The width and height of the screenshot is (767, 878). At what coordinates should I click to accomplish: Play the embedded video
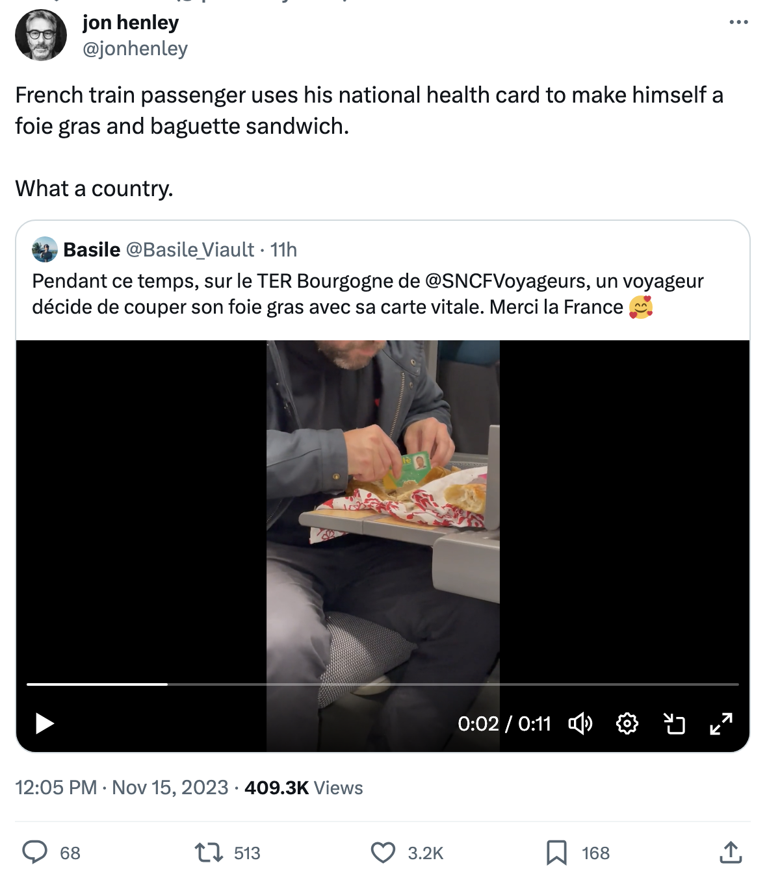(x=44, y=723)
